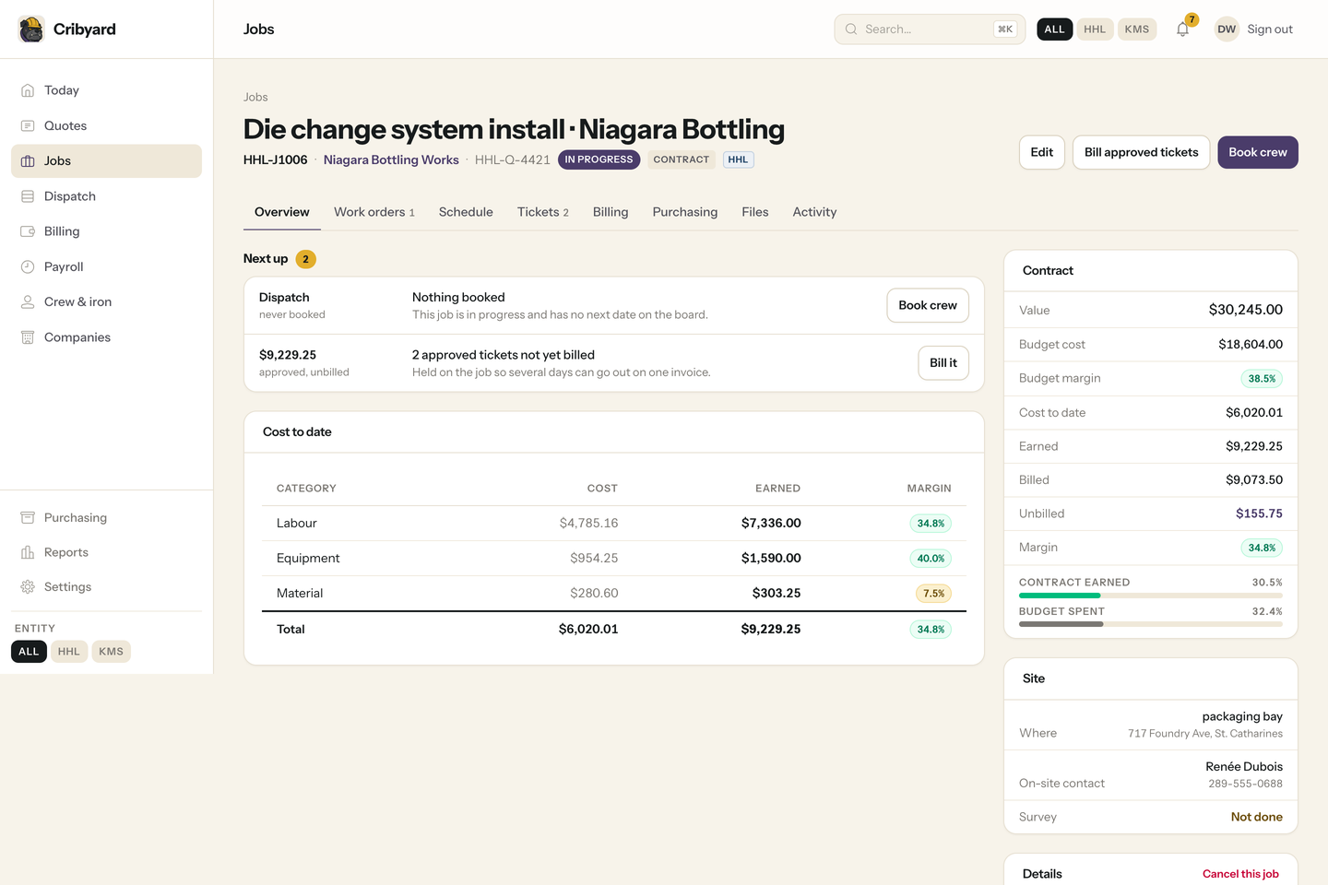Image resolution: width=1328 pixels, height=885 pixels.
Task: Click the Edit job button
Action: 1042,152
